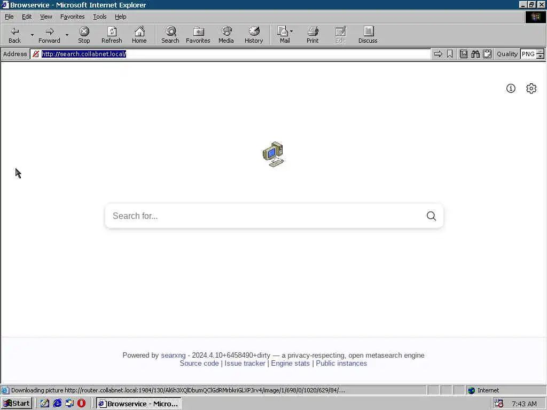Screen dimensions: 547x410
Task: Expand the Mail dropdown arrow
Action: 291,31
